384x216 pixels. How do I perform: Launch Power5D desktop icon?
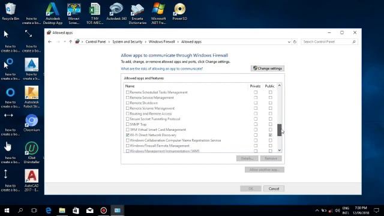click(180, 11)
